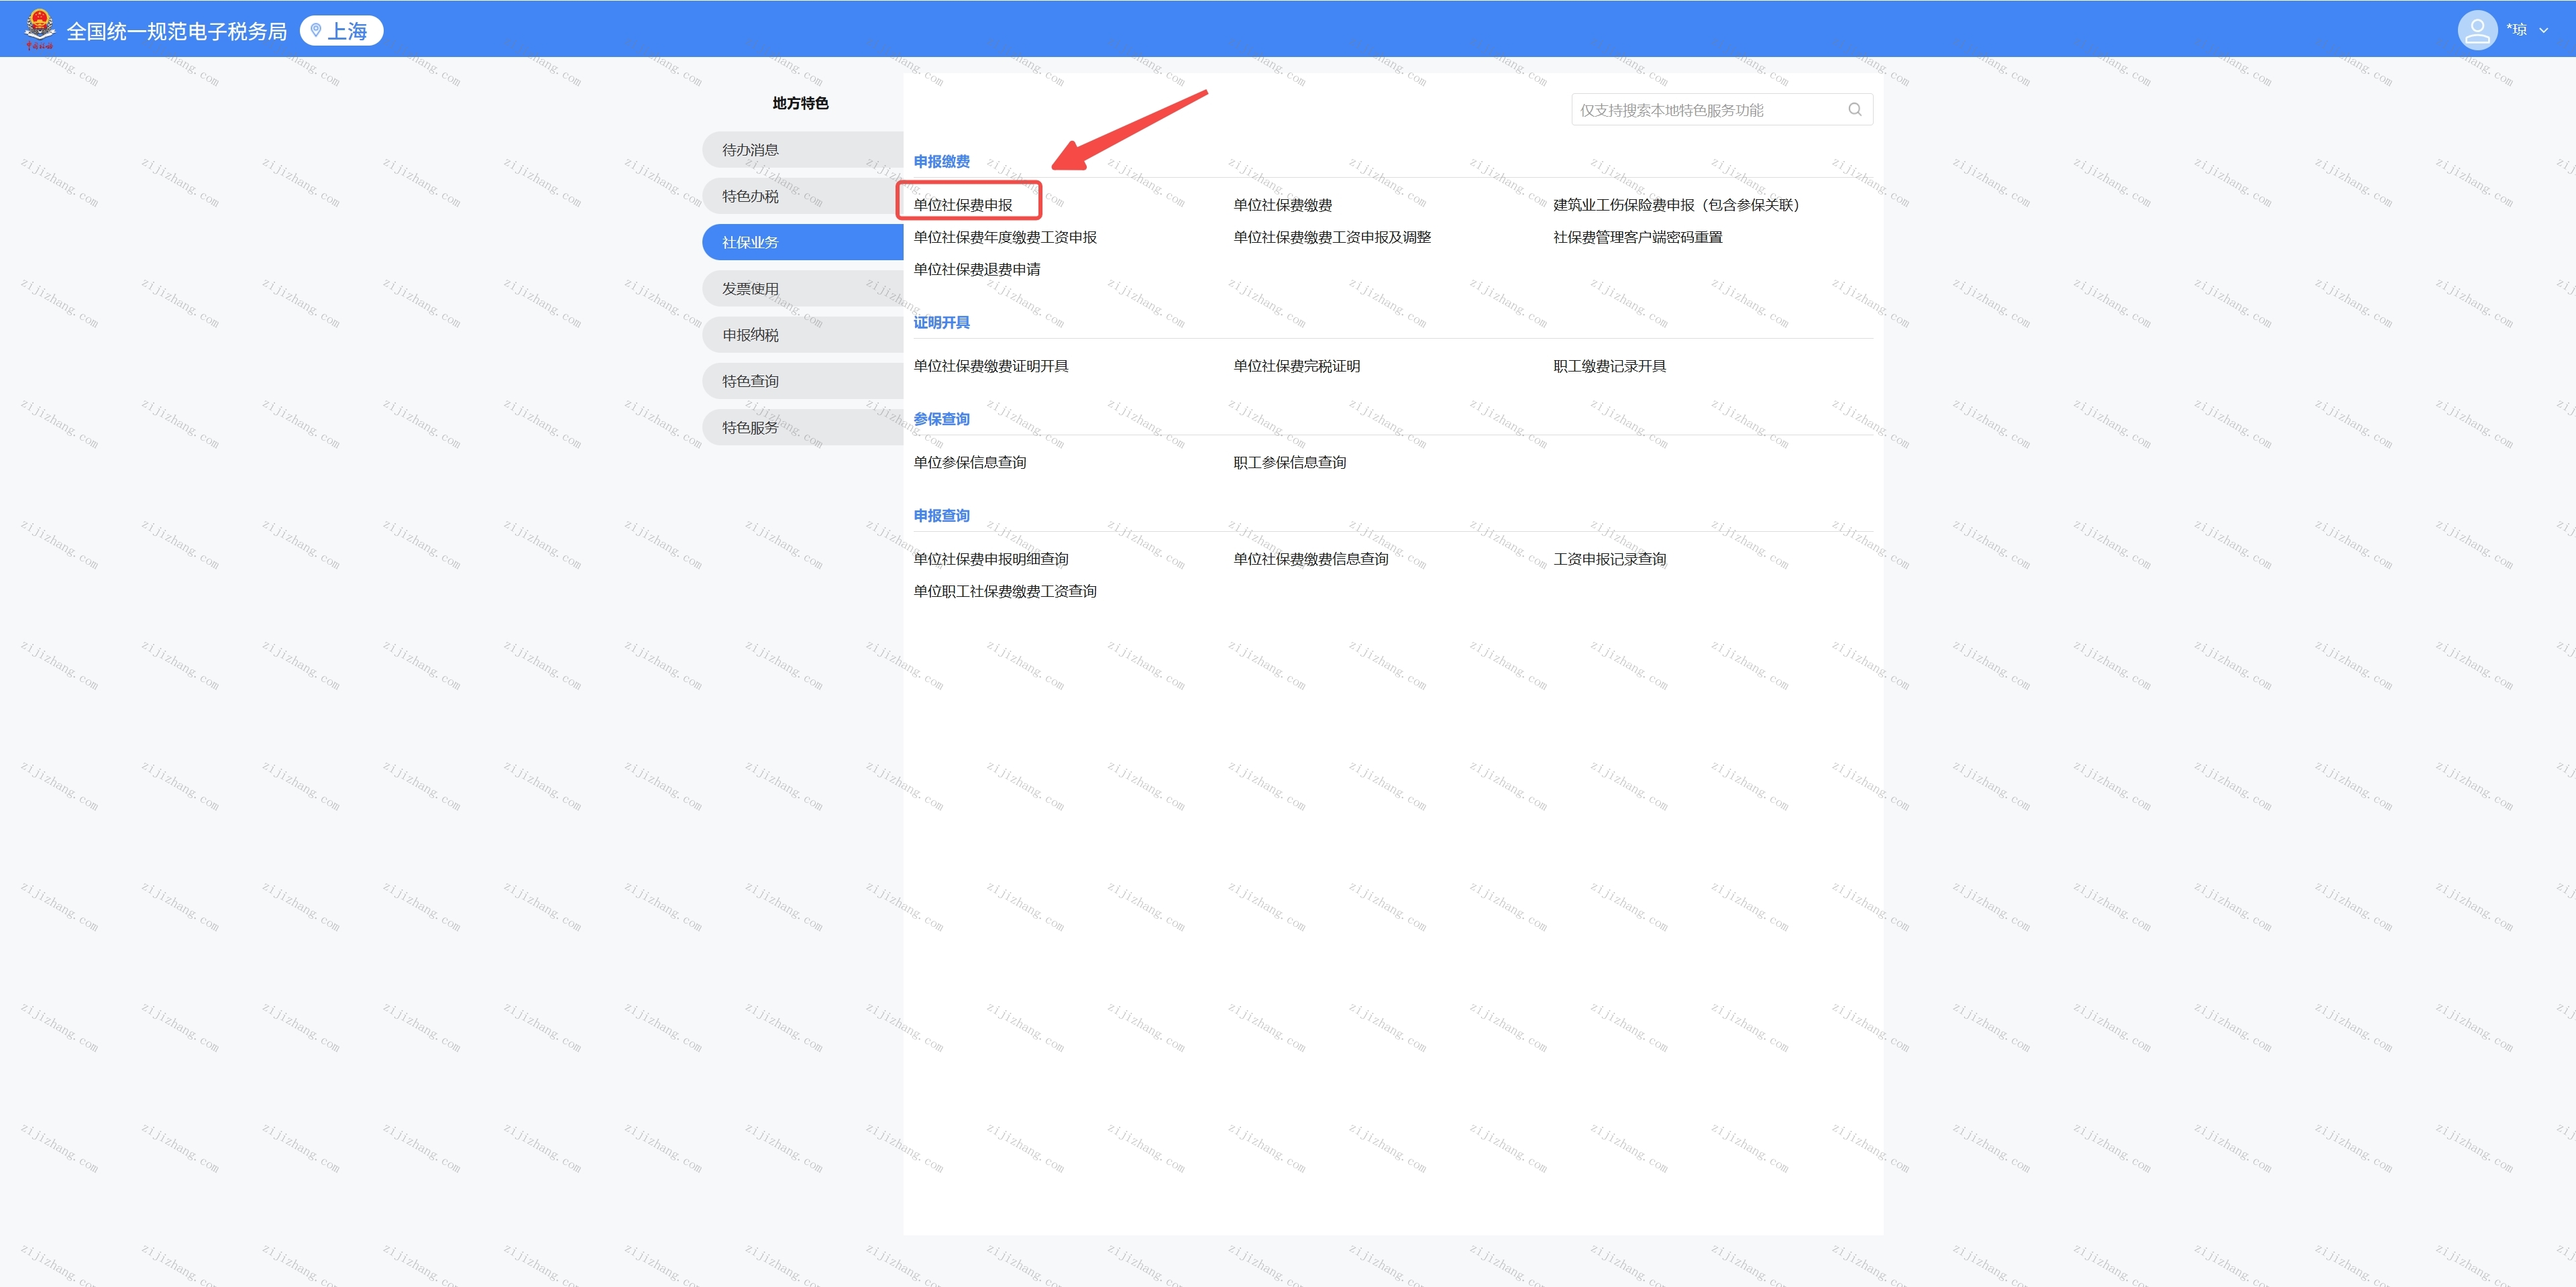Open 单位社保费申报

tap(963, 205)
